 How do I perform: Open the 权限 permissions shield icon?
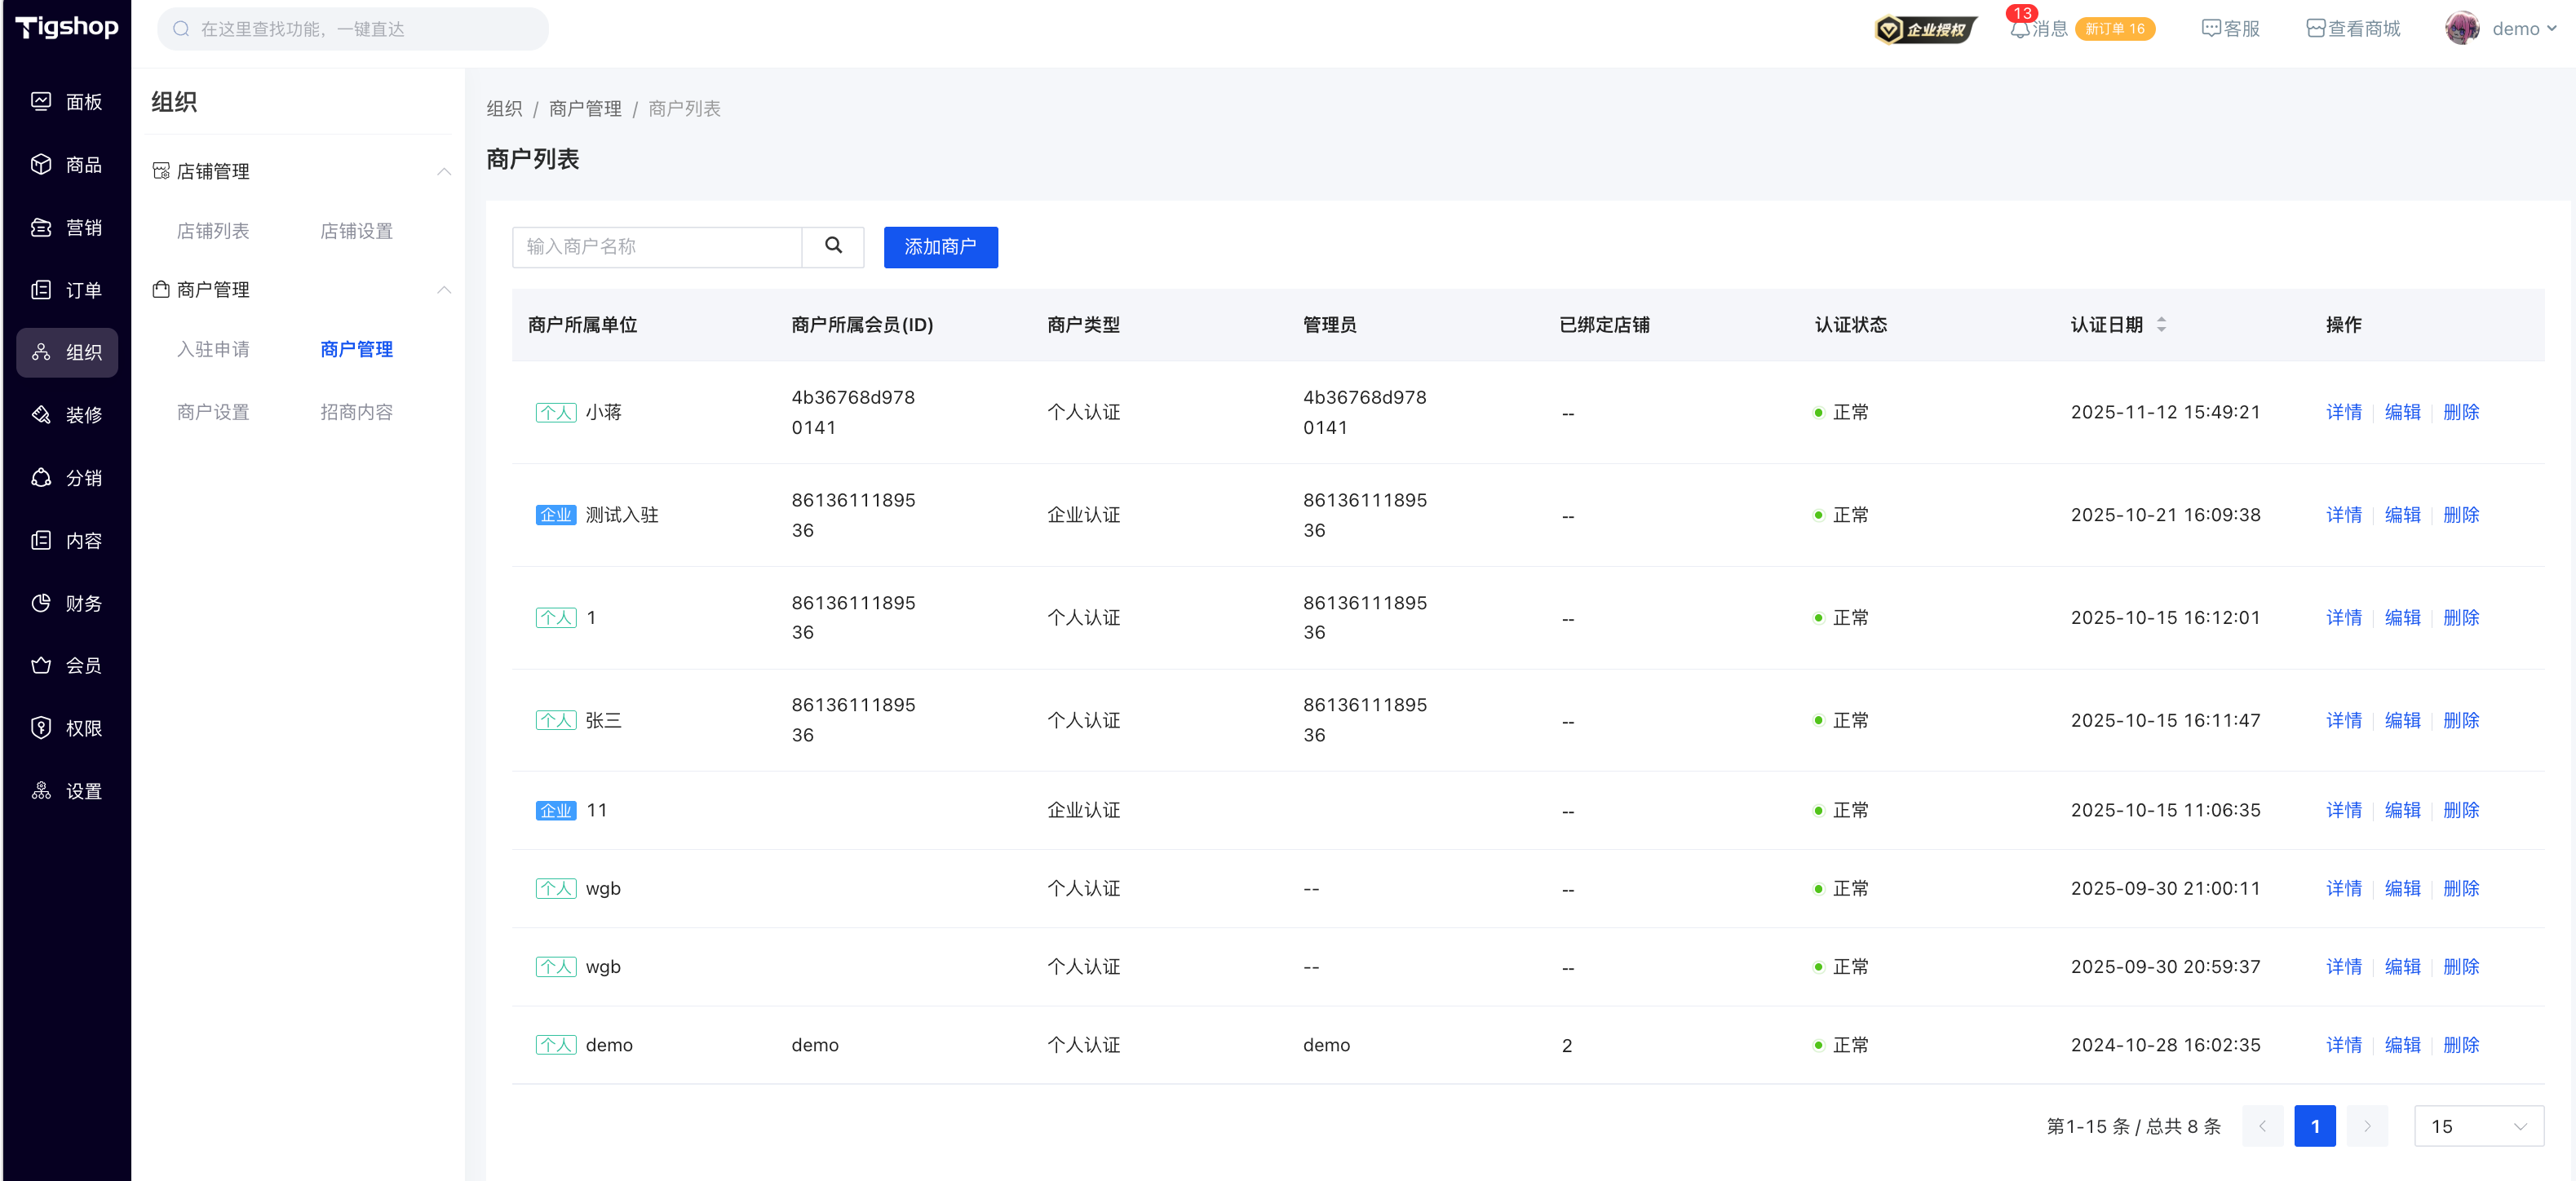point(41,728)
